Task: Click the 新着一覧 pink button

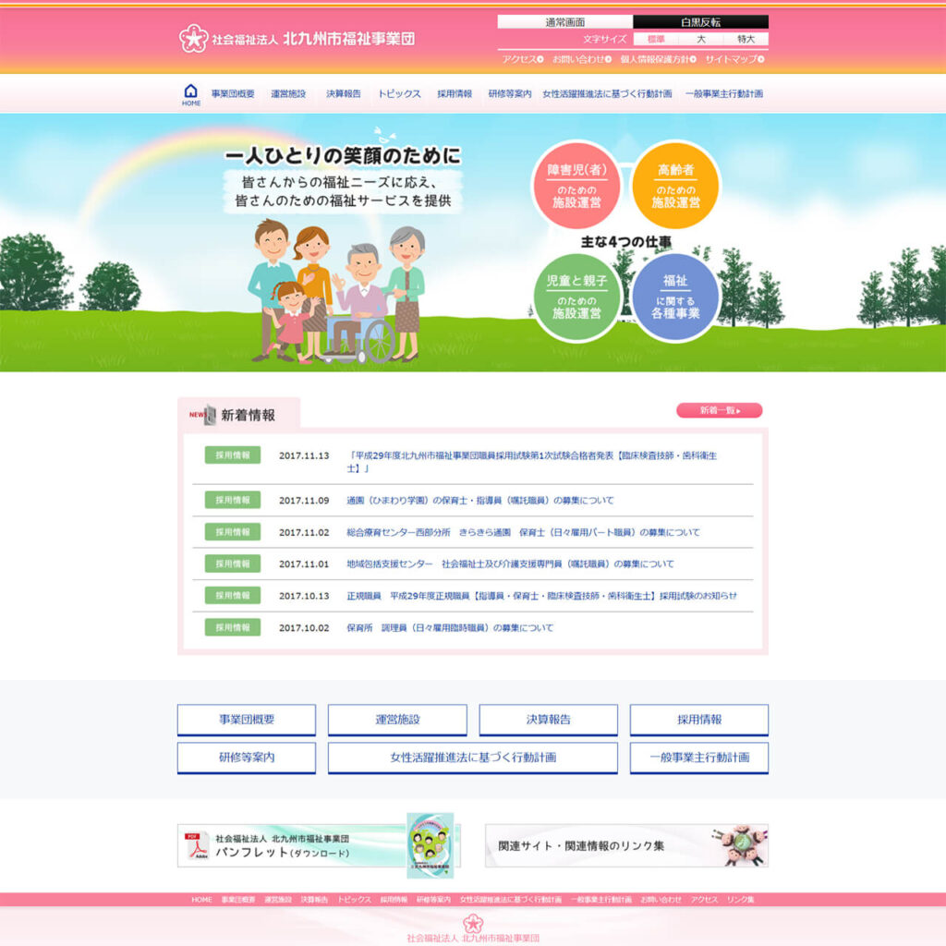Action: (719, 410)
